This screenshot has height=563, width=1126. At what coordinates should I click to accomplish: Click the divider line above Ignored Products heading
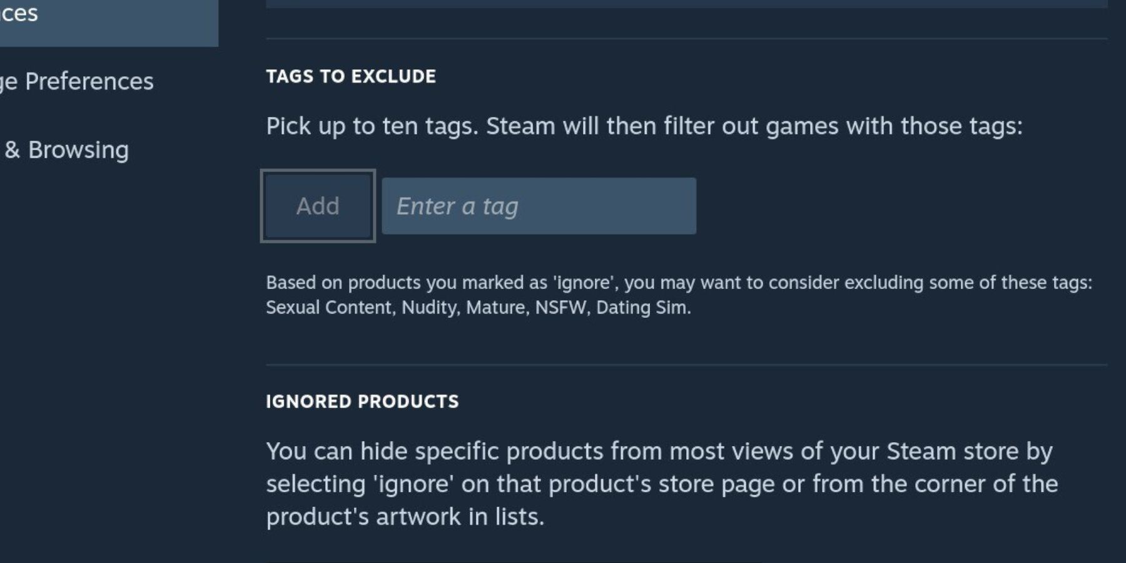pyautogui.click(x=686, y=365)
